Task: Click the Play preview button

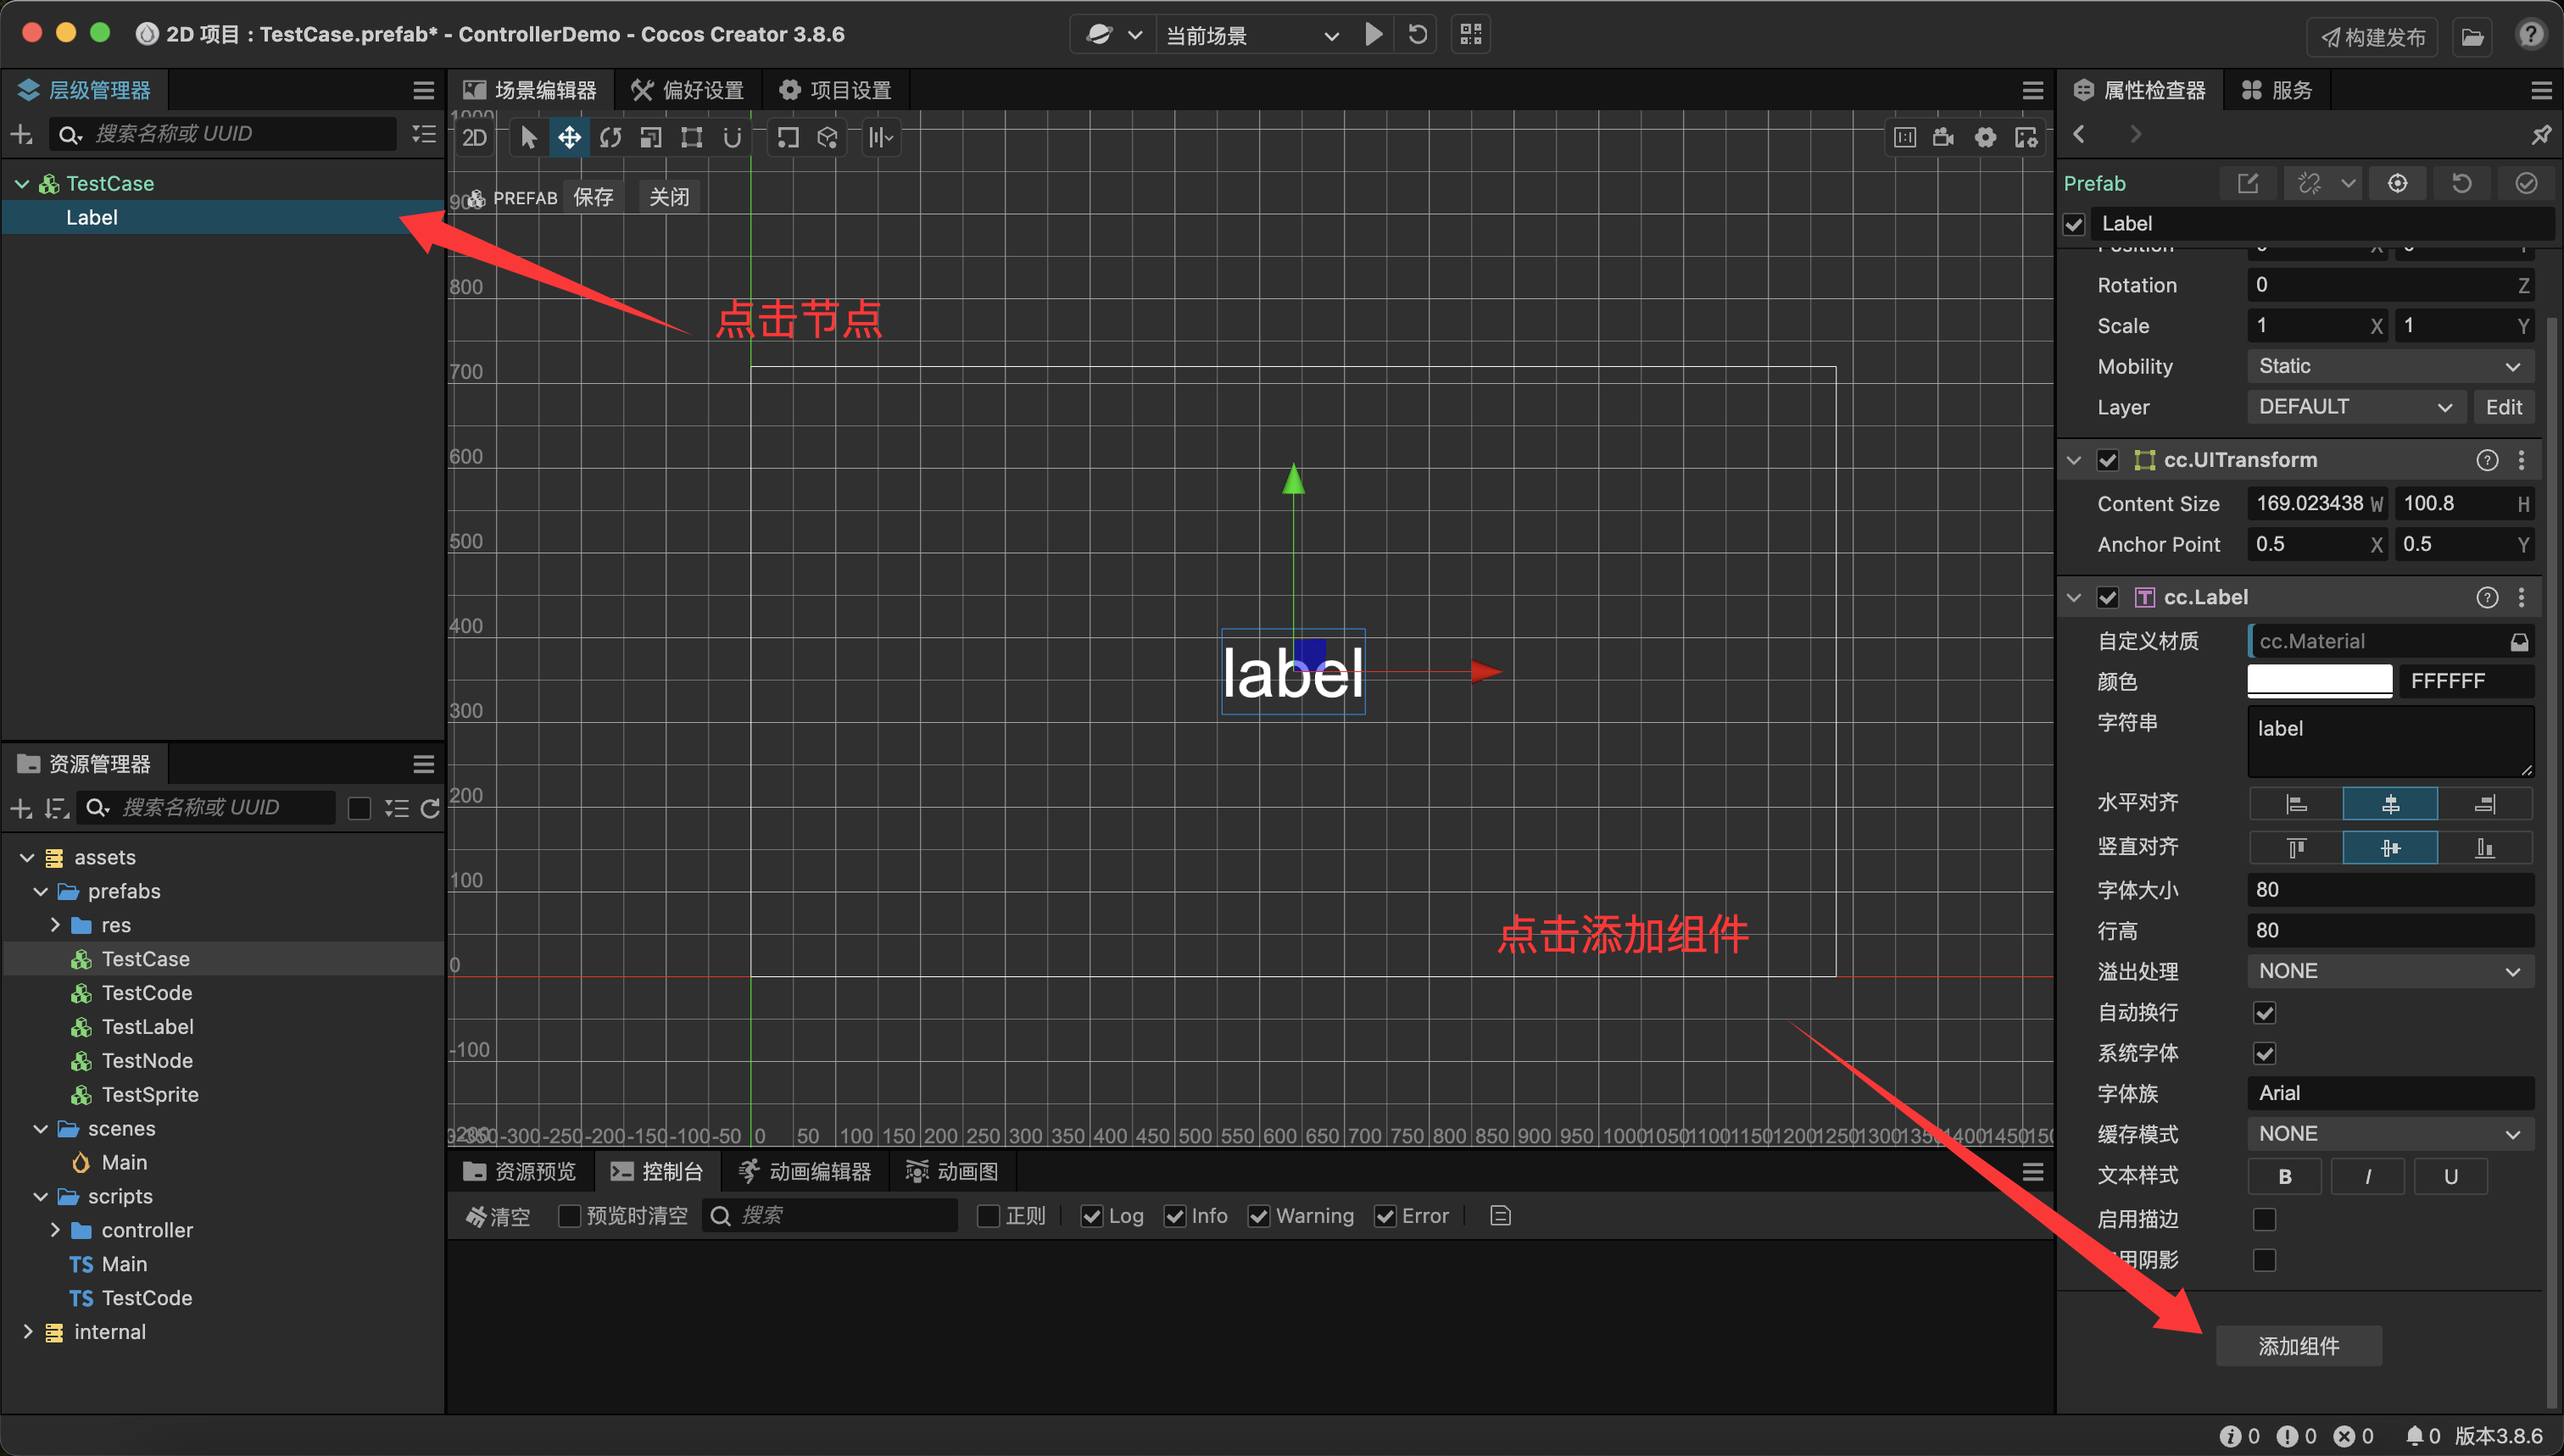Action: point(1374,34)
